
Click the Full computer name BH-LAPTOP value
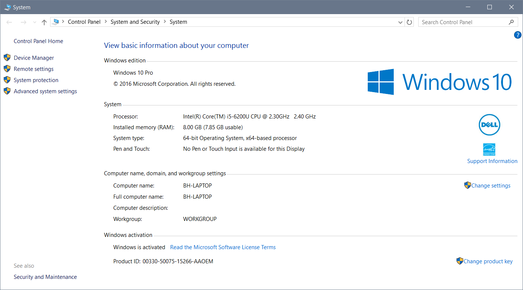click(198, 196)
